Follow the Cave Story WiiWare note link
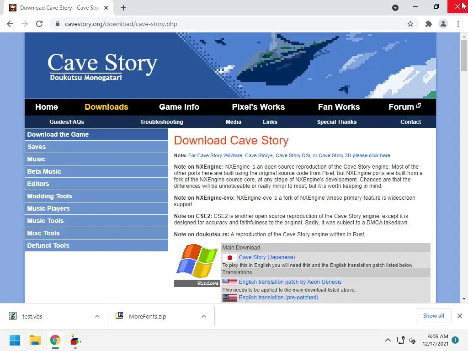 (x=289, y=155)
